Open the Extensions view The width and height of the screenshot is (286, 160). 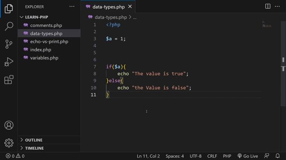[x=9, y=80]
